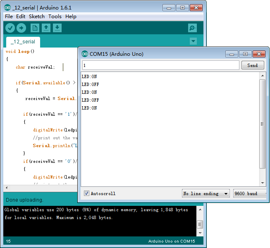Click the 'void loop()' code line
Screen dimensions: 270x248
[x=20, y=51]
